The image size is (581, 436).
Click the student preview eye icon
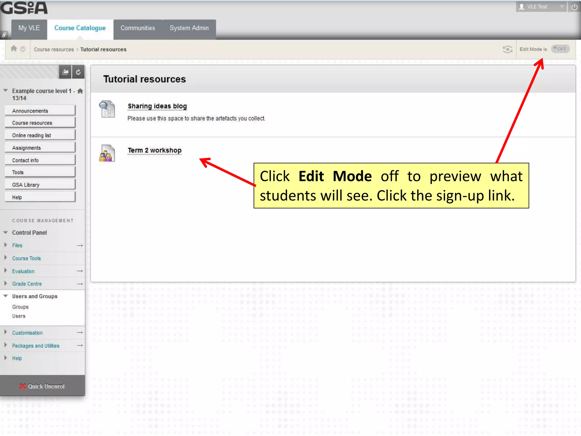click(507, 49)
